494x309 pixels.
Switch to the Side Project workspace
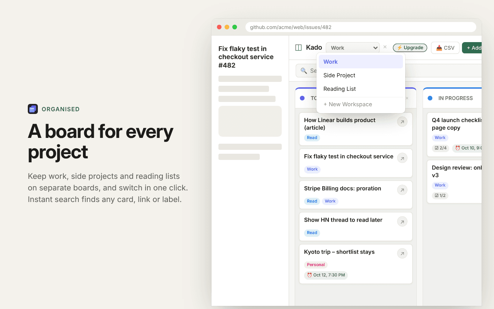(x=361, y=75)
